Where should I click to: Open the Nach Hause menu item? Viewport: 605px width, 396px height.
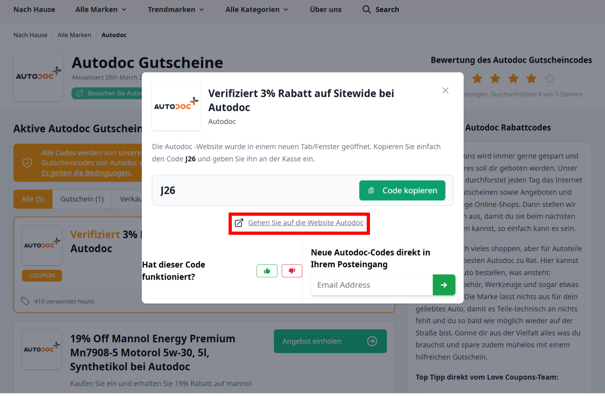34,10
